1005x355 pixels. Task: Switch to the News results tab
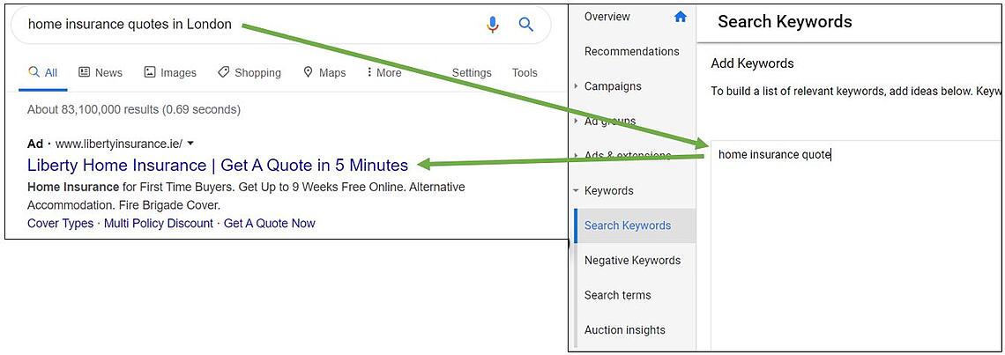coord(100,72)
